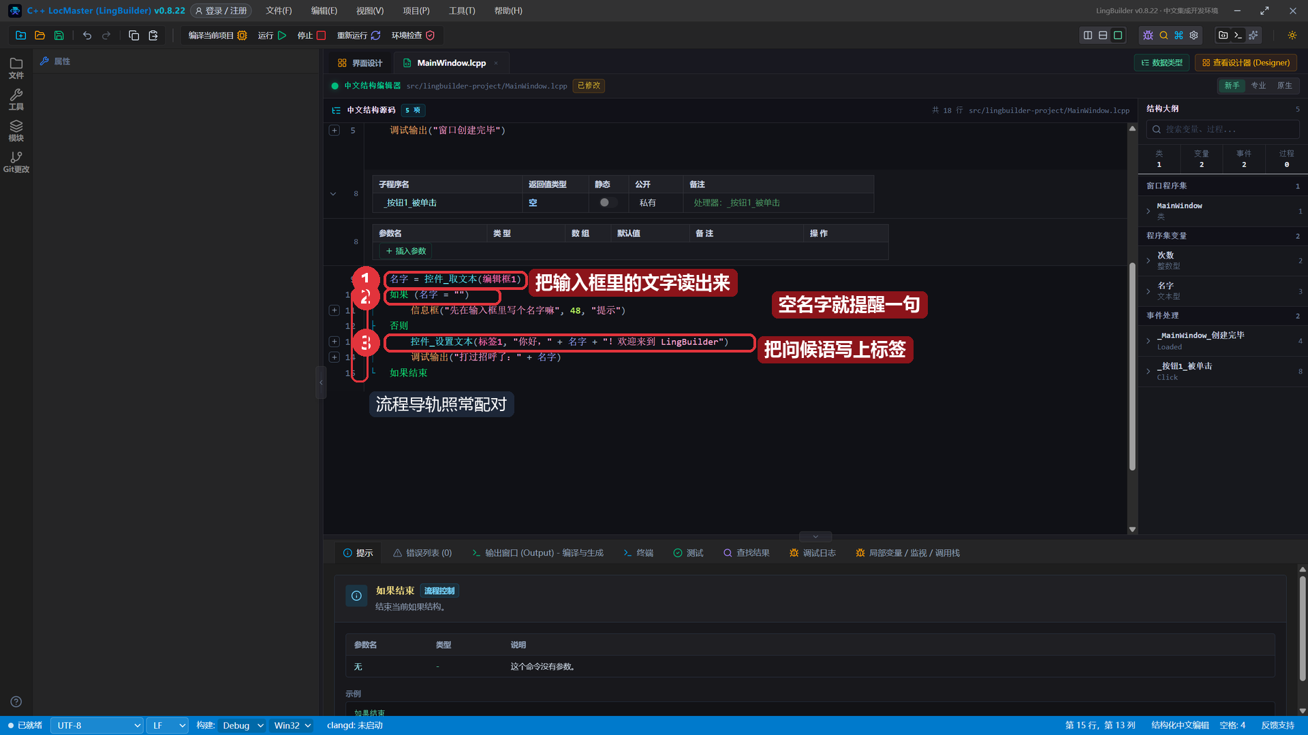Screen dimensions: 1308x735
Task: Stop execution with 停止
Action: tap(311, 35)
